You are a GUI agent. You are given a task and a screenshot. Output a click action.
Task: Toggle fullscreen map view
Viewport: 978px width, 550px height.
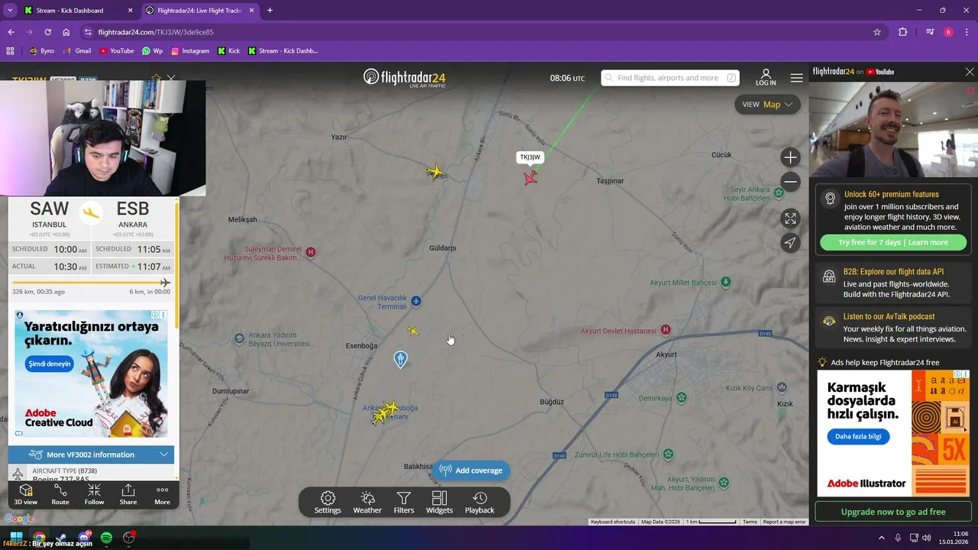pos(791,218)
